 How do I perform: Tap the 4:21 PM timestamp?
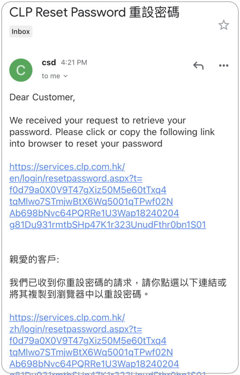click(74, 62)
